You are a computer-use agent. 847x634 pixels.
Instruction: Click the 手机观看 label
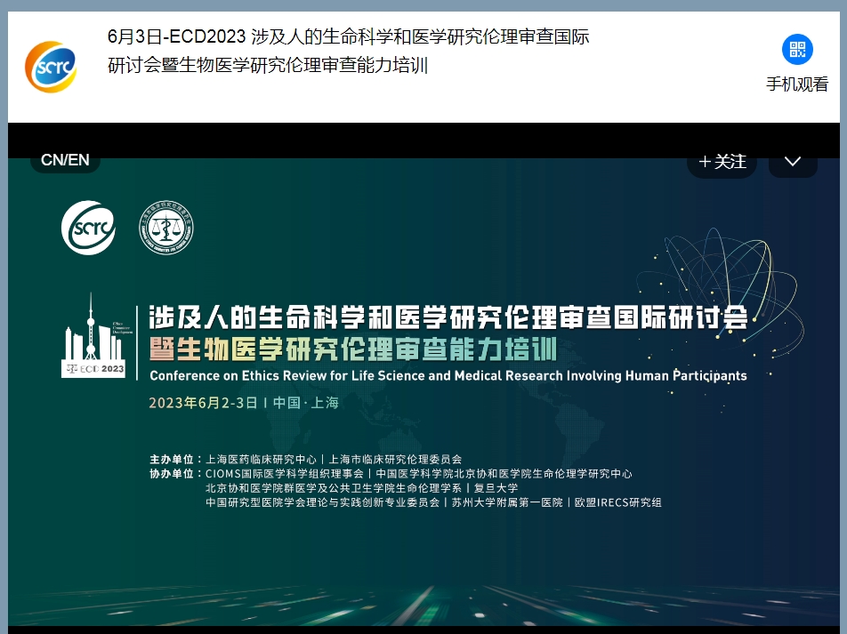797,84
